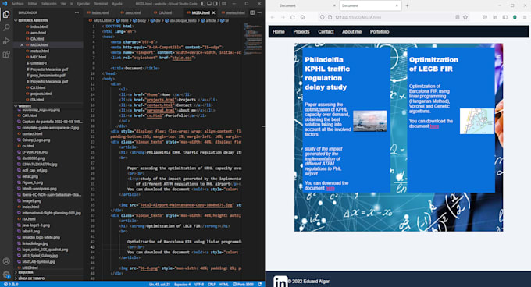This screenshot has width=531, height=287.
Task: Open the Terminal menu in VS Code
Action: click(101, 4)
